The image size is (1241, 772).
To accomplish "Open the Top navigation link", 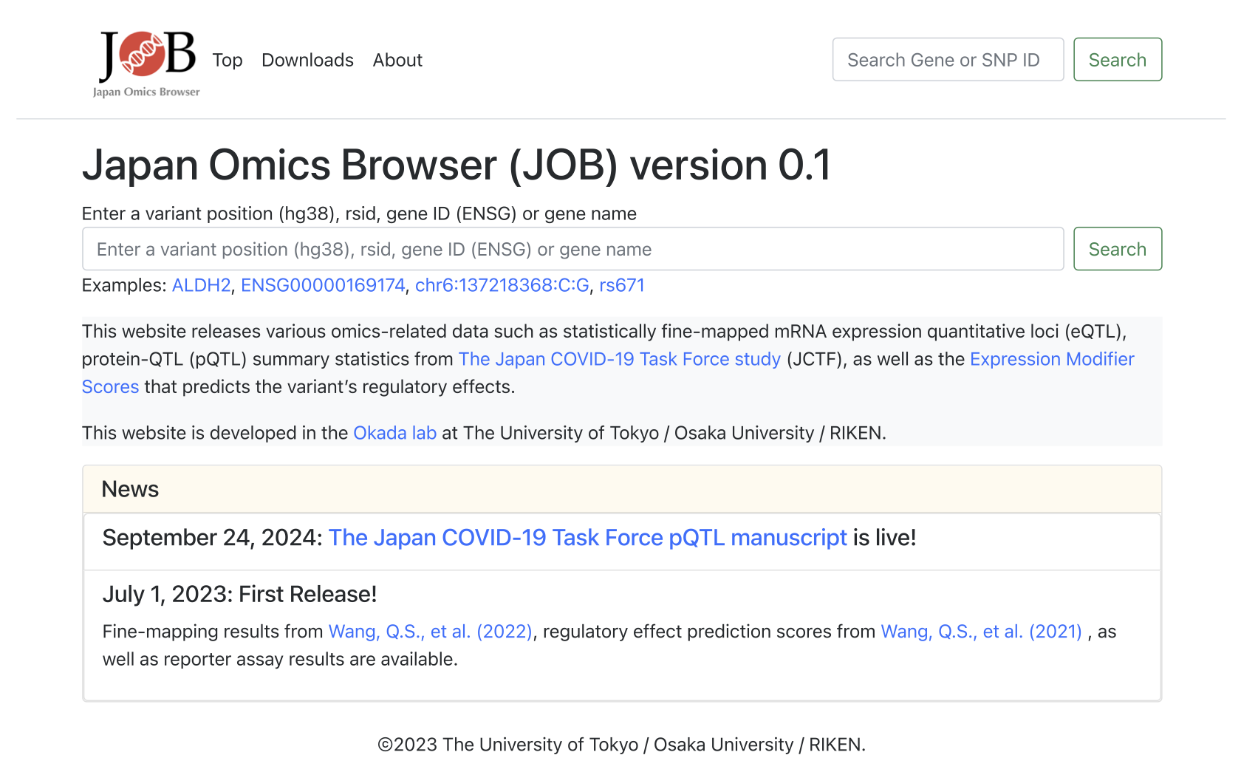I will [x=228, y=60].
